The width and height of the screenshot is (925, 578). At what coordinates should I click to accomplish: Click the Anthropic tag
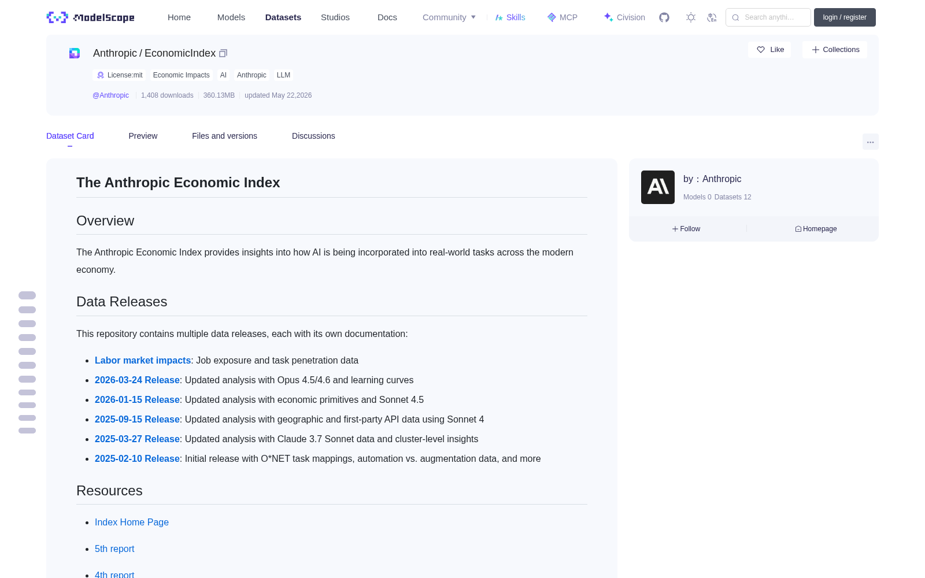point(251,75)
